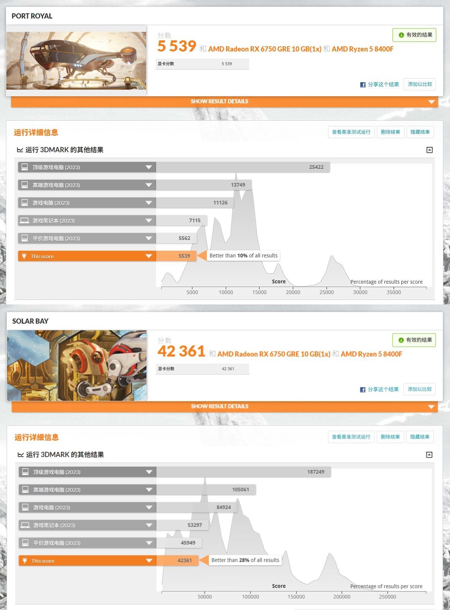
Task: Share the Solar Bay result on Facebook
Action: [379, 389]
